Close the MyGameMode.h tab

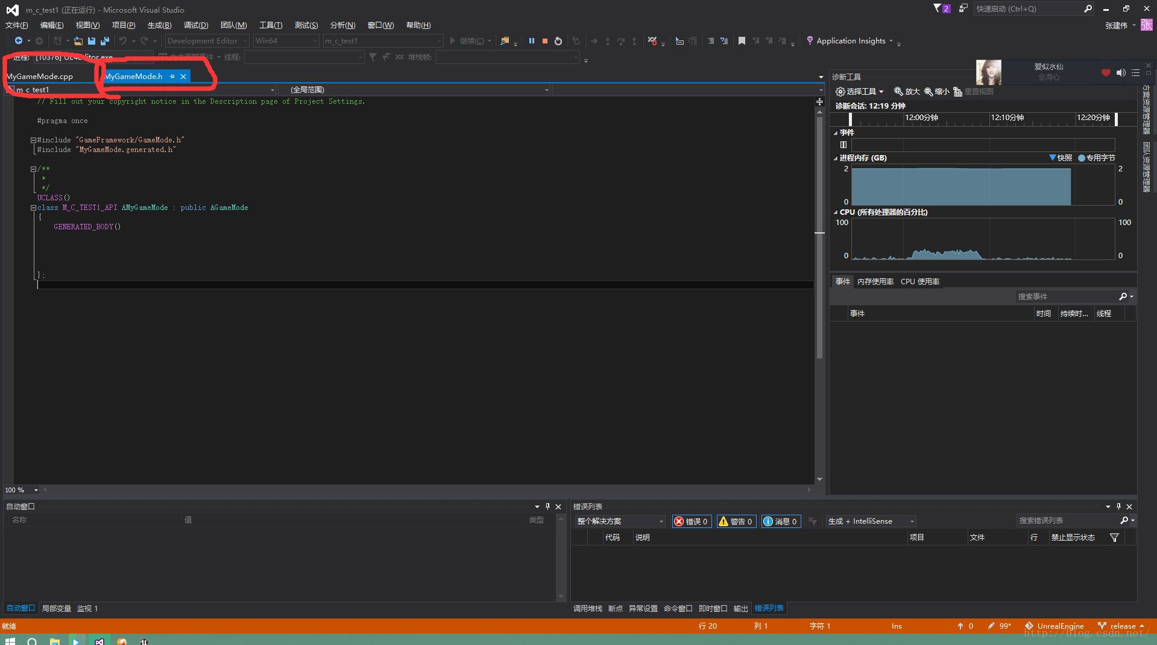(183, 77)
